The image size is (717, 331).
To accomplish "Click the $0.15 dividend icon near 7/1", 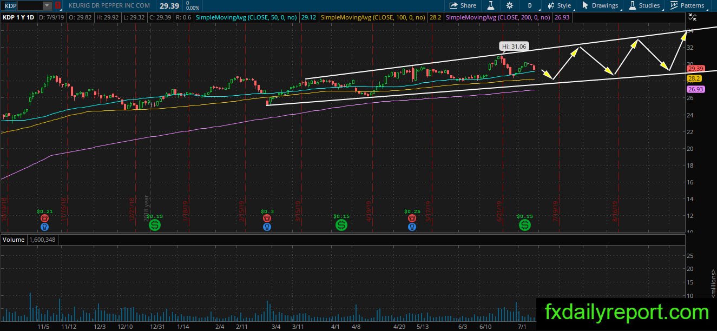I will coord(525,224).
